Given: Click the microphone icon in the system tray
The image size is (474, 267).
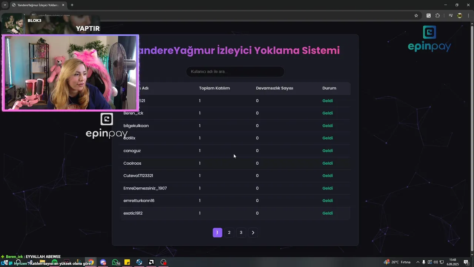Looking at the screenshot, I should click(x=424, y=262).
